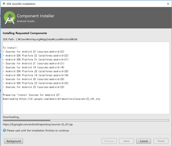Image resolution: width=172 pixels, height=146 pixels.
Task: Click the 'To install:' log heading
Action: (x=10, y=48)
